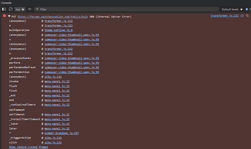Select the 'performAndRefresh' function name

click(22, 67)
